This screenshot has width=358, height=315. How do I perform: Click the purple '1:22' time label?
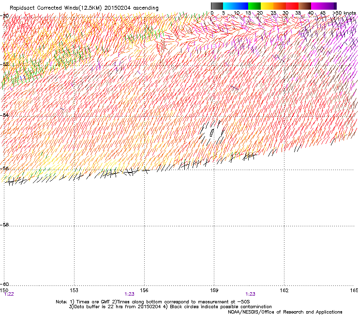[x=9, y=294]
